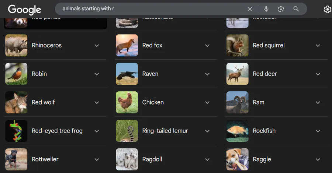Click the search input field
The height and width of the screenshot is (173, 332).
[x=148, y=8]
